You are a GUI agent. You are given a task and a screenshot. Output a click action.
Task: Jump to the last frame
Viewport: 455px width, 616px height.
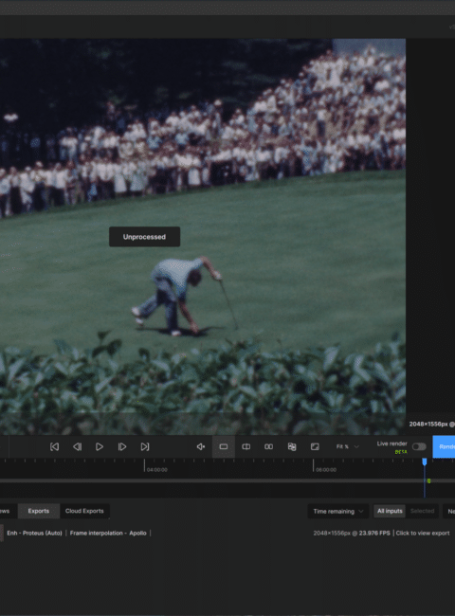click(x=145, y=446)
